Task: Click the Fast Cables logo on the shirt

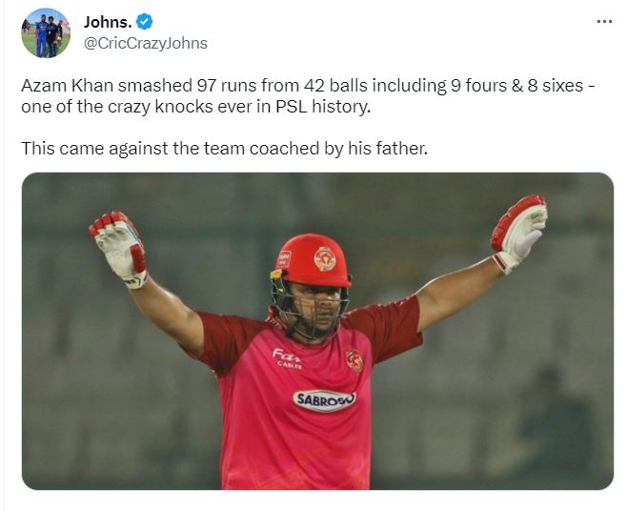Action: pyautogui.click(x=288, y=358)
